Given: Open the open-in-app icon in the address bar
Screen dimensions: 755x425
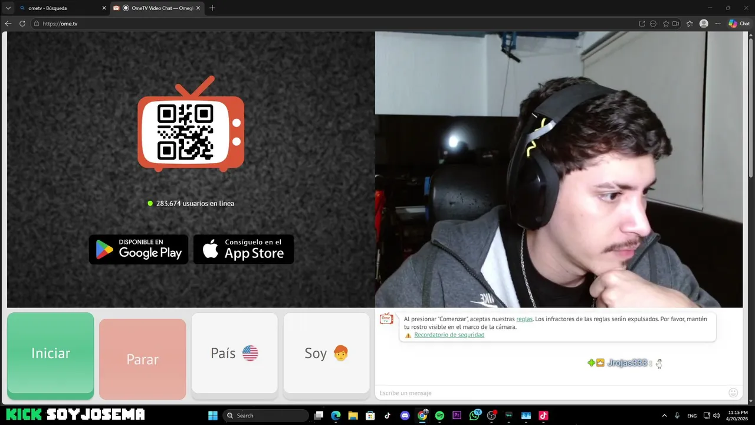Looking at the screenshot, I should pyautogui.click(x=642, y=24).
